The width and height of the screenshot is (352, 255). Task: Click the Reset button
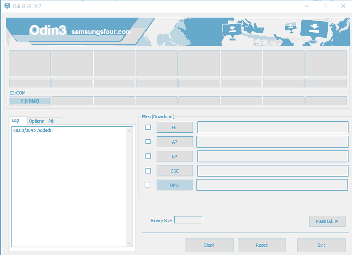[262, 245]
